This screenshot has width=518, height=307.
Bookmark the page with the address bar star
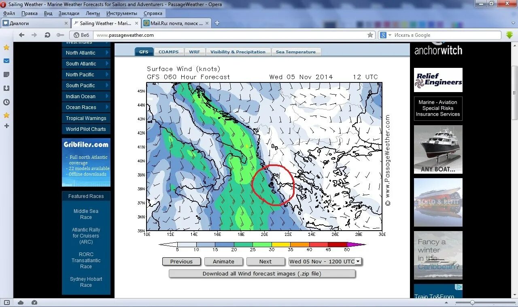(x=371, y=35)
